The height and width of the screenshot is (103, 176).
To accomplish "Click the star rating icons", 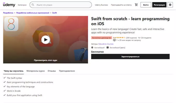I will pos(121,38).
